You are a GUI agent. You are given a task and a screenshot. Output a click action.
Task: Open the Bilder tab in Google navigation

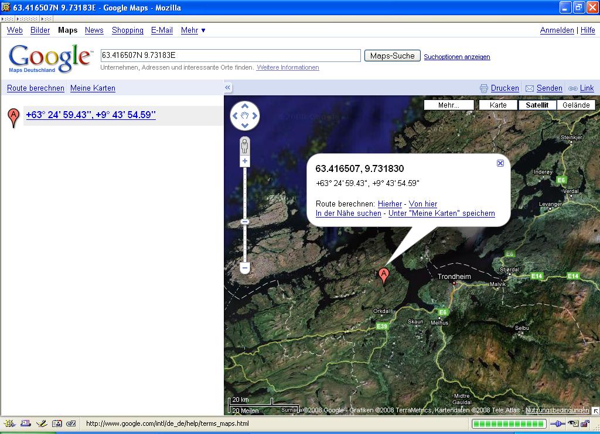pos(40,30)
